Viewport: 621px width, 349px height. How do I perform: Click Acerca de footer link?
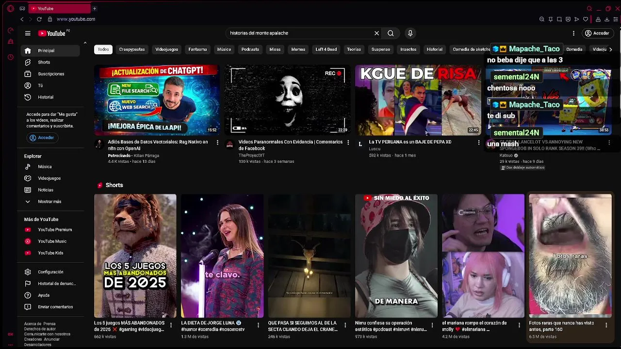pyautogui.click(x=33, y=324)
